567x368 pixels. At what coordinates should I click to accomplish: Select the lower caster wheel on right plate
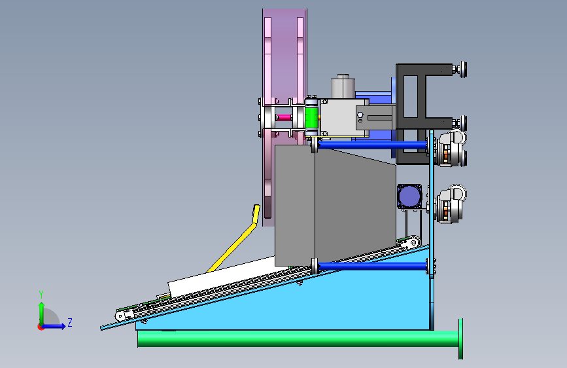pos(451,204)
